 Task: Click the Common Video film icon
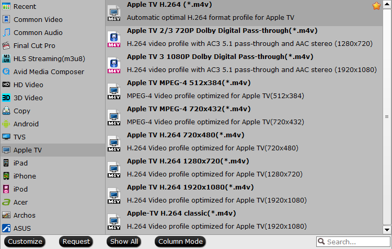(6, 19)
